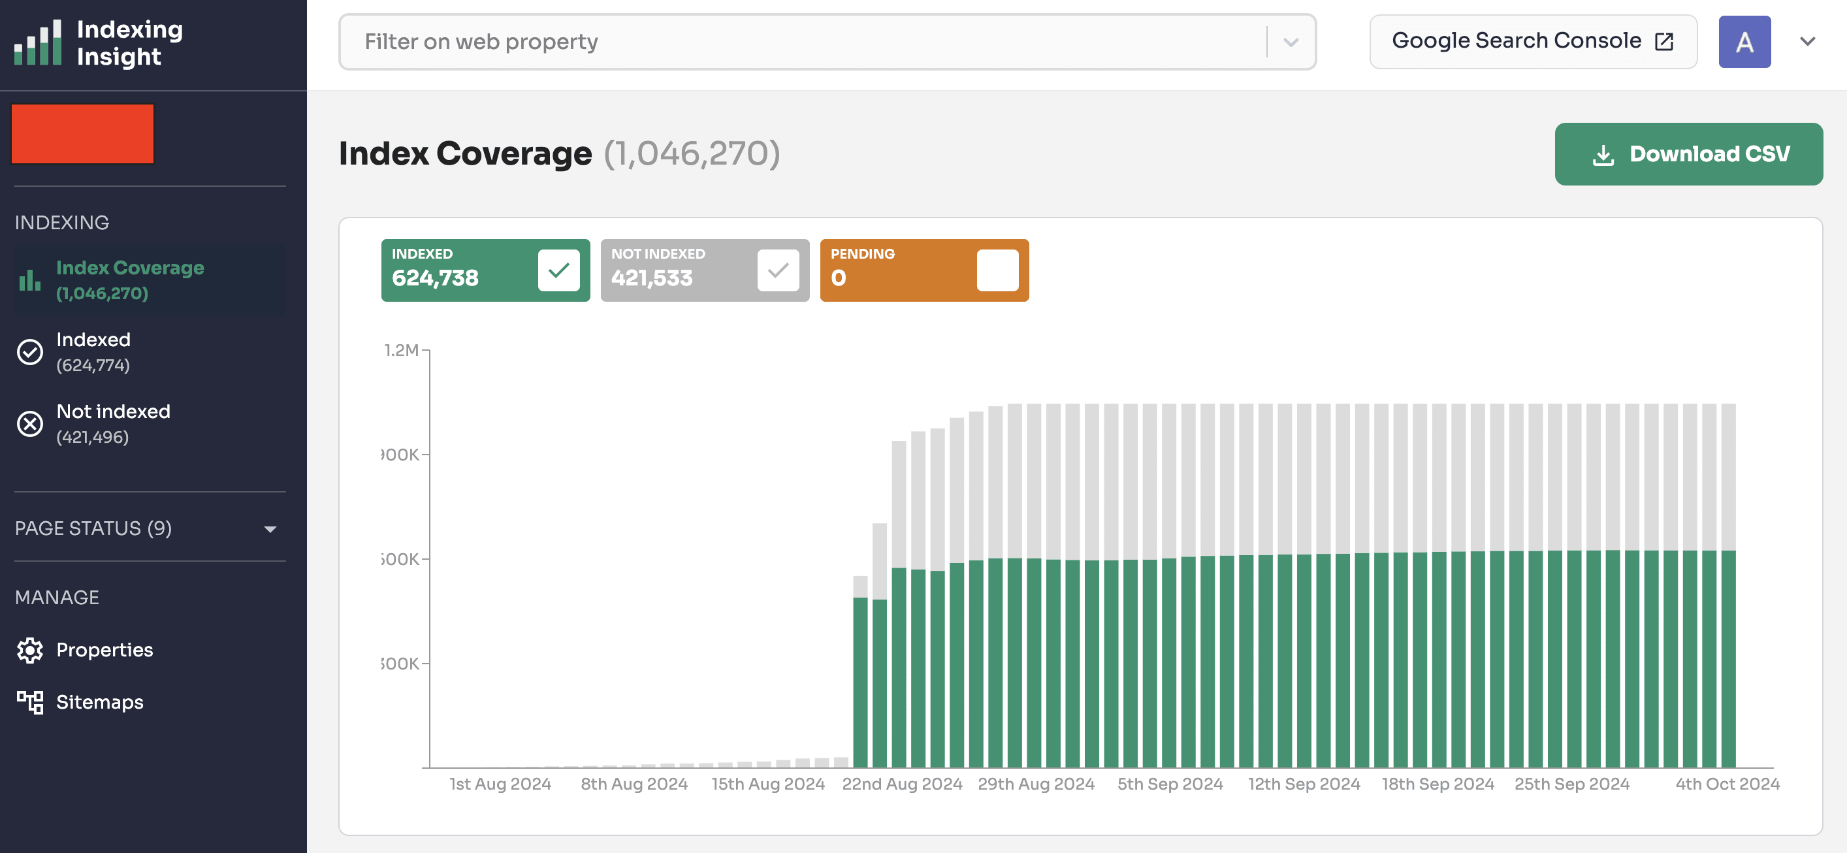Toggle the NOT INDEXED series checkbox
This screenshot has width=1847, height=853.
[778, 270]
